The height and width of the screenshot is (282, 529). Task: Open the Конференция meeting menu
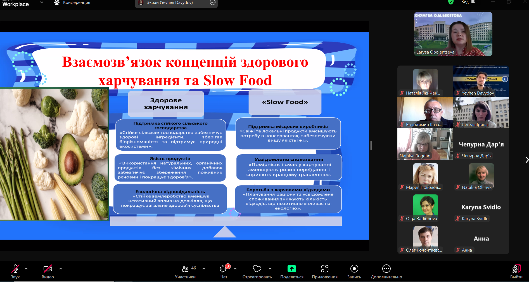72,3
